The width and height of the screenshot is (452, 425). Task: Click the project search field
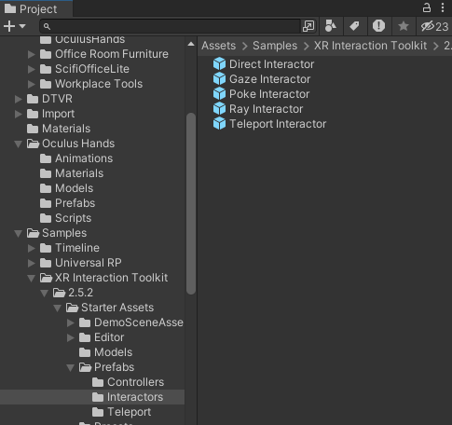pos(170,26)
